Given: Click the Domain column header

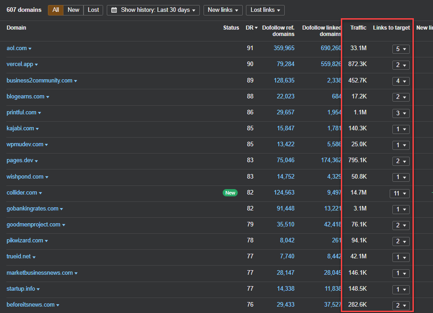Looking at the screenshot, I should coord(16,28).
